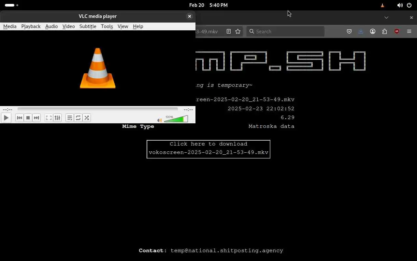Click the contact email temp@national.shitposting.agency

coord(227,251)
